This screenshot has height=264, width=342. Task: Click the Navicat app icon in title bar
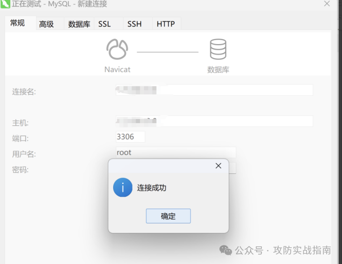tap(5, 4)
